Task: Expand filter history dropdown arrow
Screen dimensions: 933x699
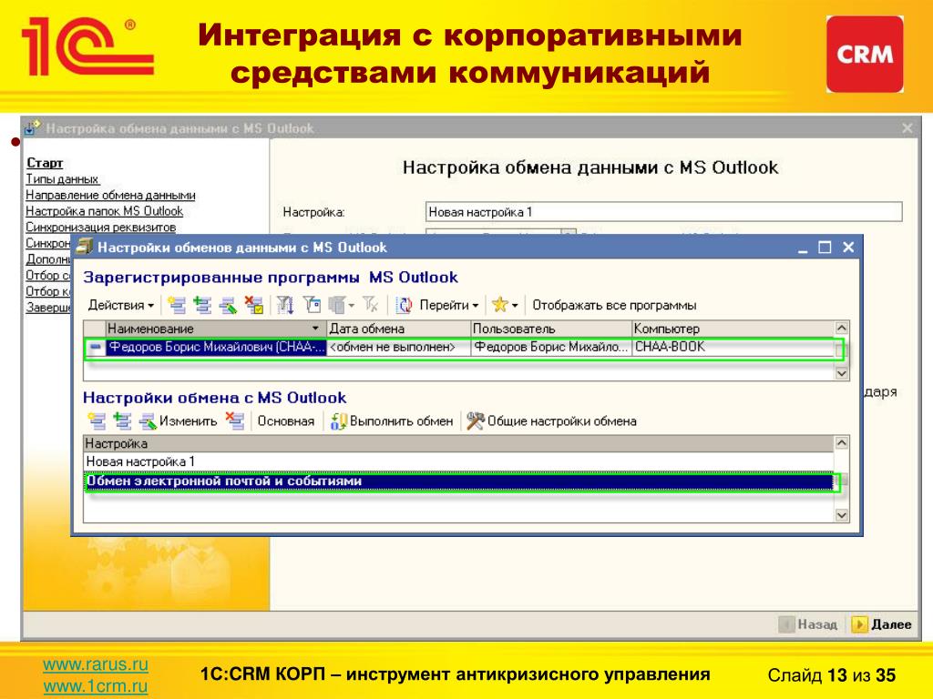Action: [x=351, y=306]
